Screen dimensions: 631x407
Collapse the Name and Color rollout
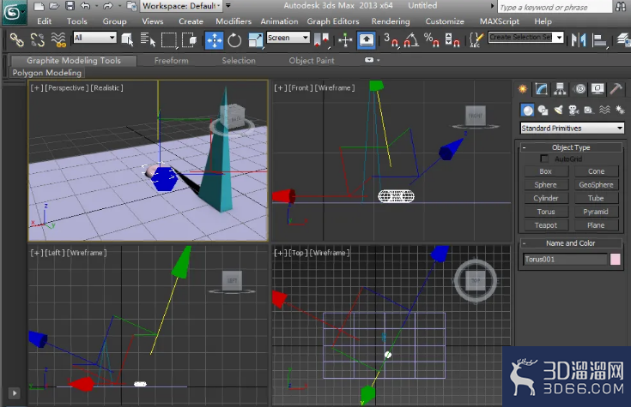pos(571,243)
